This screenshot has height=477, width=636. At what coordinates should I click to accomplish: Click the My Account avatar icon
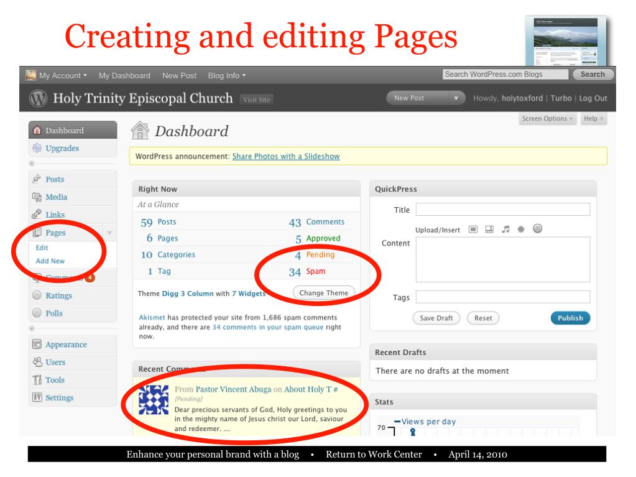pyautogui.click(x=31, y=75)
